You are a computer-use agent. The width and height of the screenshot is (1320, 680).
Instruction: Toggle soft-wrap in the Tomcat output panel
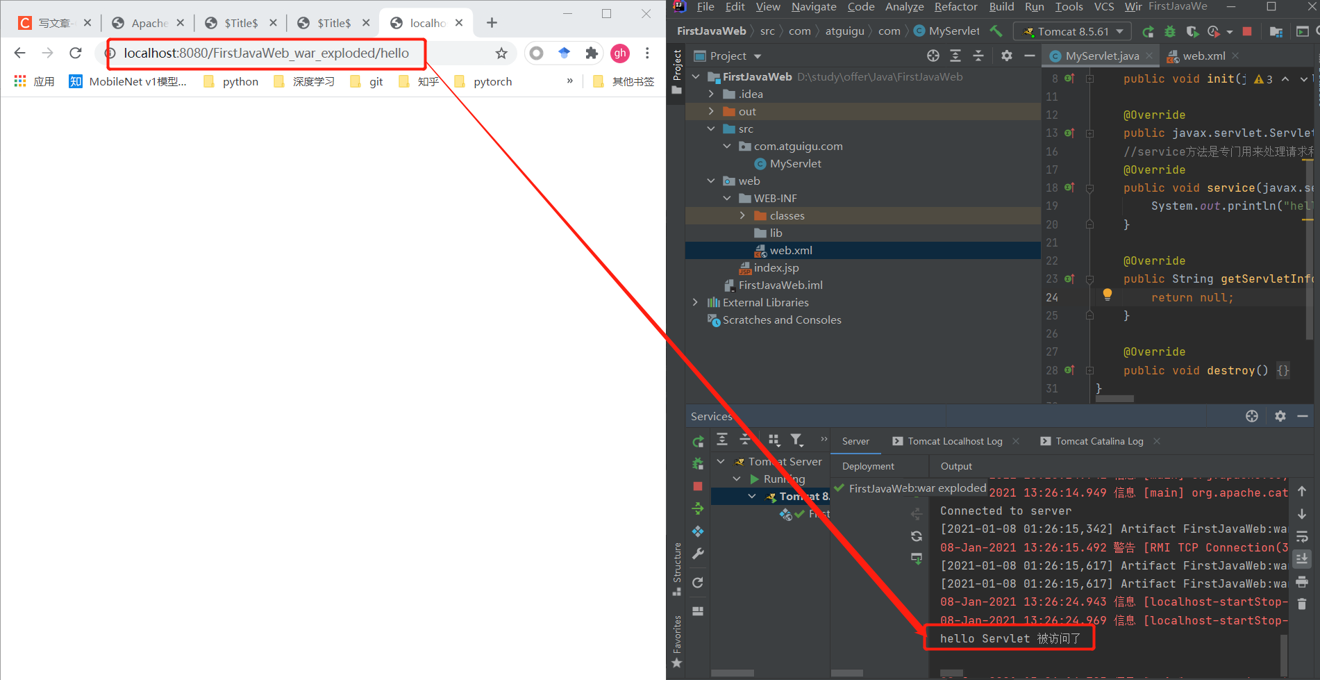tap(1302, 536)
